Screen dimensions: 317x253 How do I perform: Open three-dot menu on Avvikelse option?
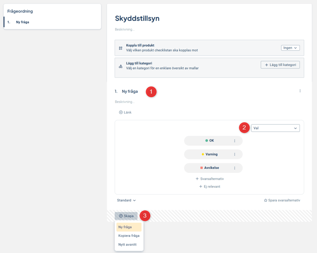click(235, 168)
